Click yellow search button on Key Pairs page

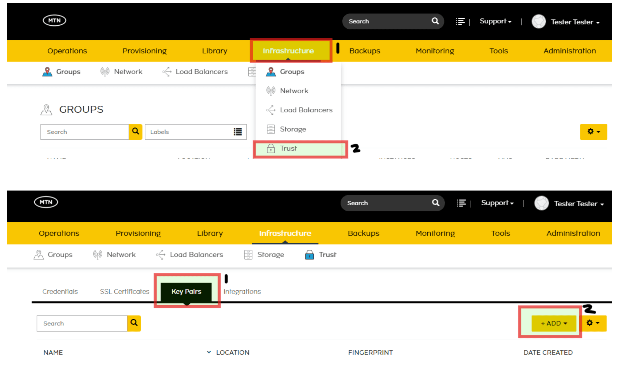pos(134,323)
